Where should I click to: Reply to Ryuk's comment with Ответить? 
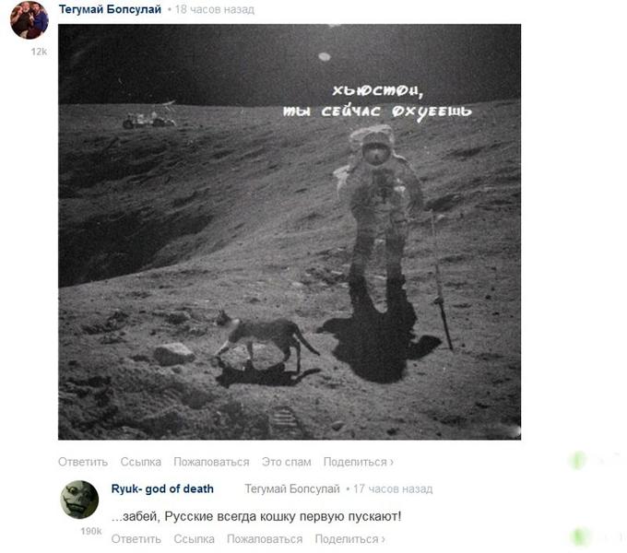tap(136, 539)
